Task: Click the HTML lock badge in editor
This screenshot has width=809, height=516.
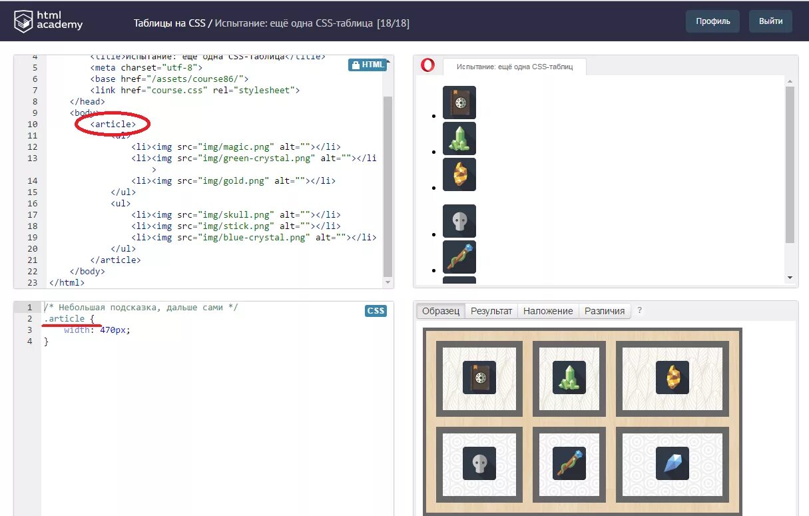Action: (x=367, y=65)
